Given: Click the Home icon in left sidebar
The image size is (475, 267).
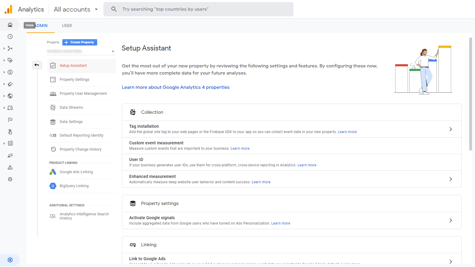Looking at the screenshot, I should point(10,25).
